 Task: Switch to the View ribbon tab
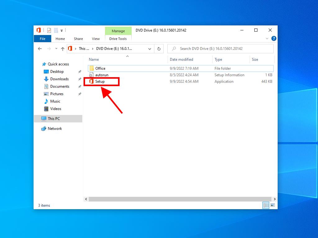coord(96,39)
